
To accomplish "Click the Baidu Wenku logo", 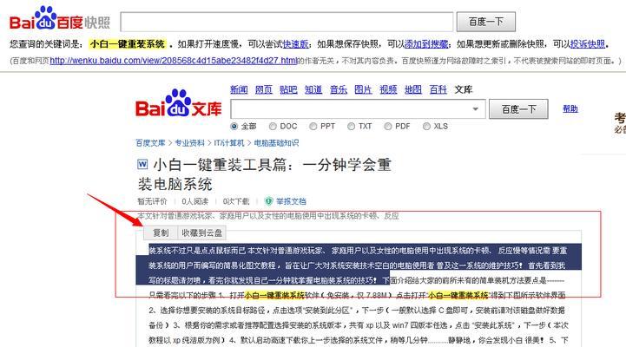I will (179, 104).
